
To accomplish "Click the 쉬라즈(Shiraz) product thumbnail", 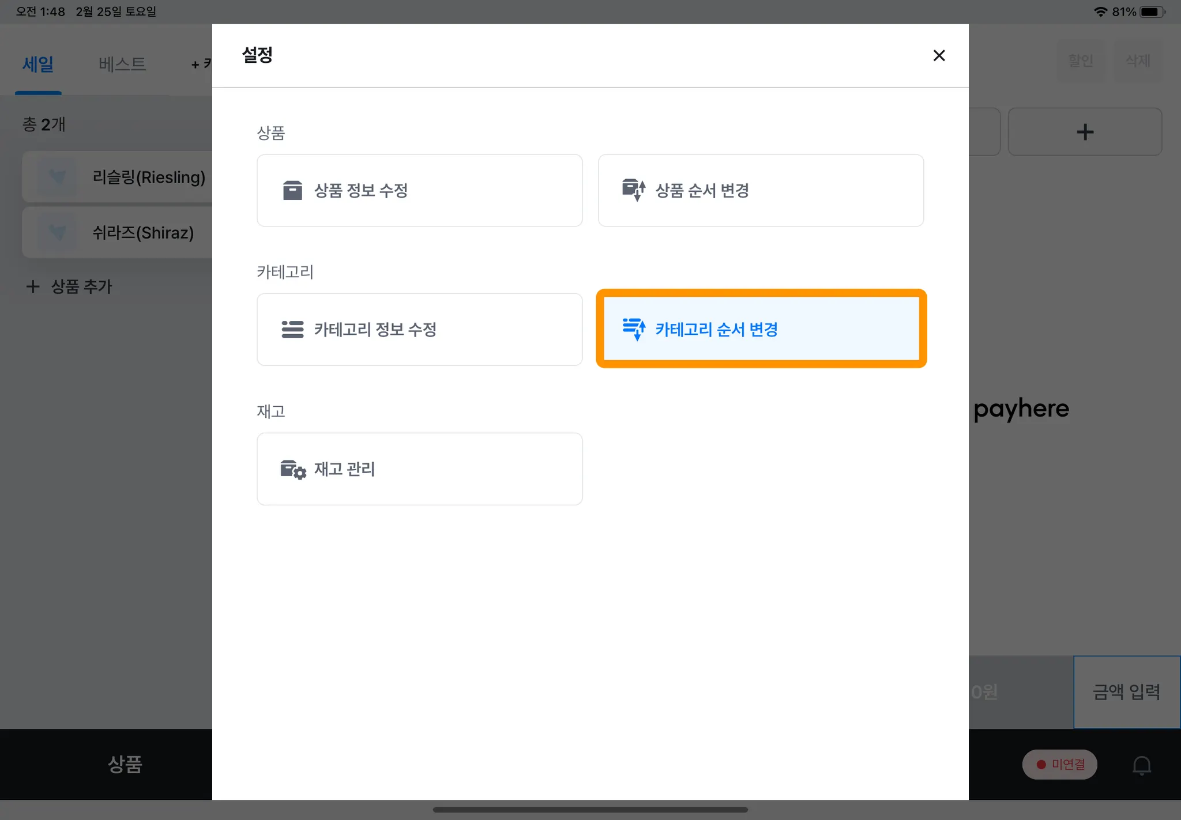I will 57,233.
